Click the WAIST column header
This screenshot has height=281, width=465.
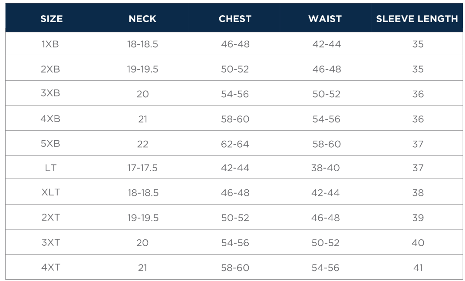tap(325, 19)
